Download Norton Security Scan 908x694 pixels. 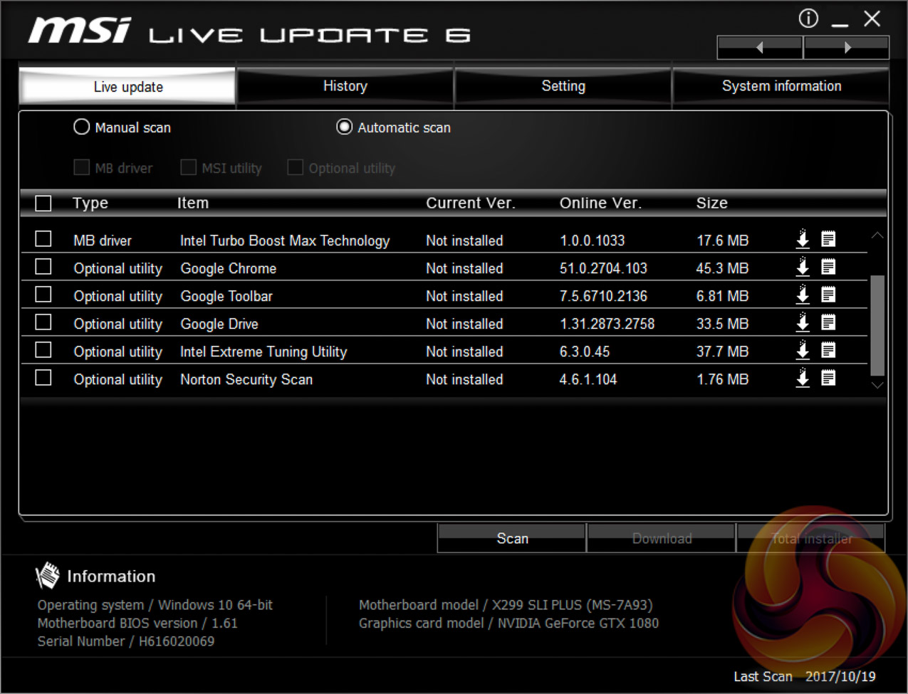click(x=803, y=378)
